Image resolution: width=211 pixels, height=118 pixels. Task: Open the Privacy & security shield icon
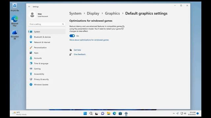tap(31, 79)
